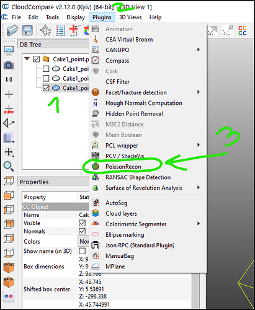
Task: Click the Name property row
Action: [56, 215]
